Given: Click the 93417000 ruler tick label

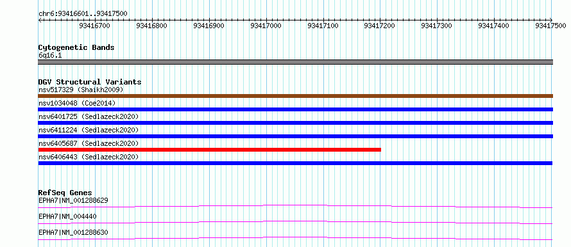Looking at the screenshot, I should pos(266,26).
